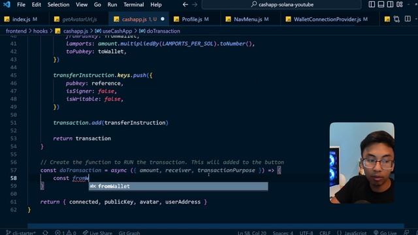Open the Selection menu
418x235 pixels.
(58, 5)
